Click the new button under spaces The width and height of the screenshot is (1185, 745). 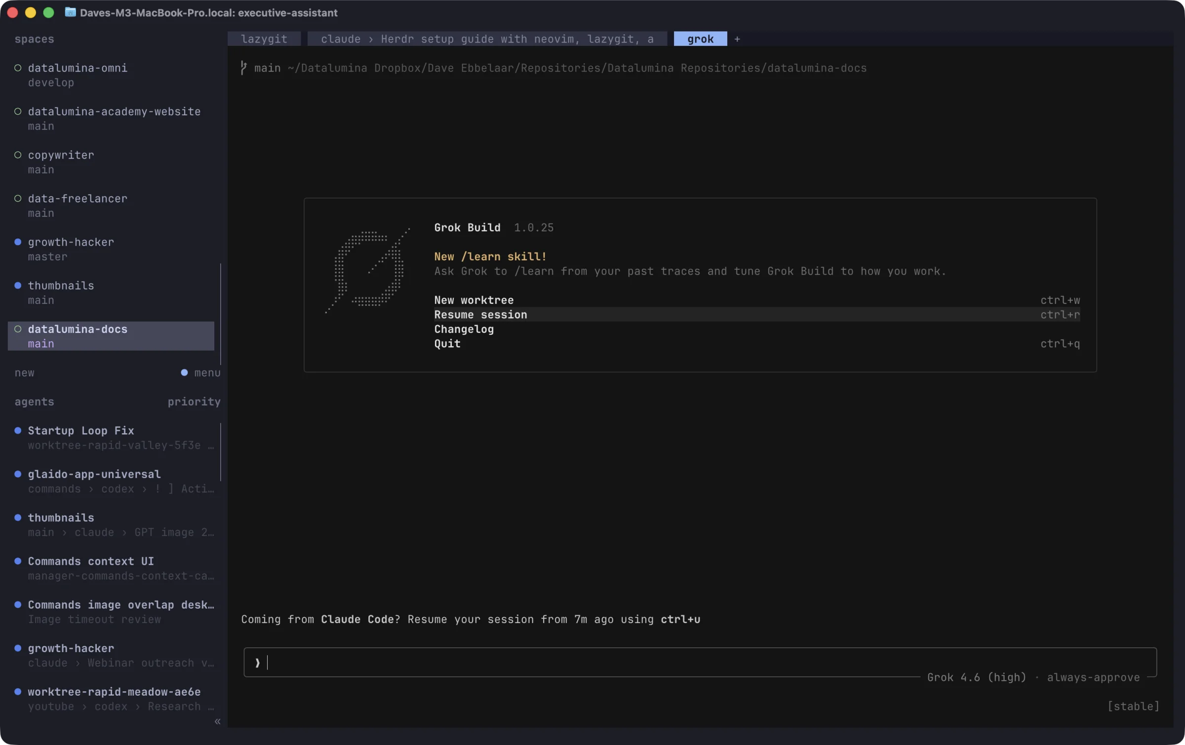pyautogui.click(x=25, y=372)
